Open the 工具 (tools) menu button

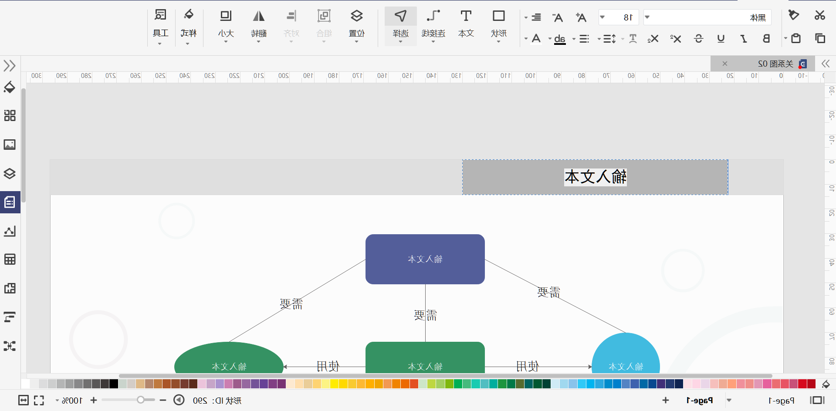[x=160, y=26]
